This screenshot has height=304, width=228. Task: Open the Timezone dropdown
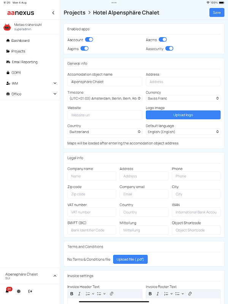[105, 98]
